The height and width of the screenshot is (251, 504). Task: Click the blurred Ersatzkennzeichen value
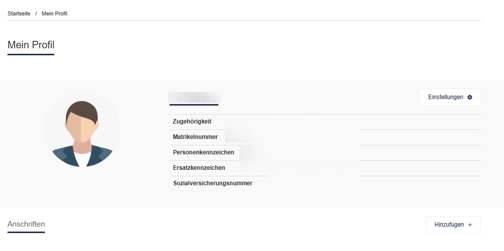(299, 168)
